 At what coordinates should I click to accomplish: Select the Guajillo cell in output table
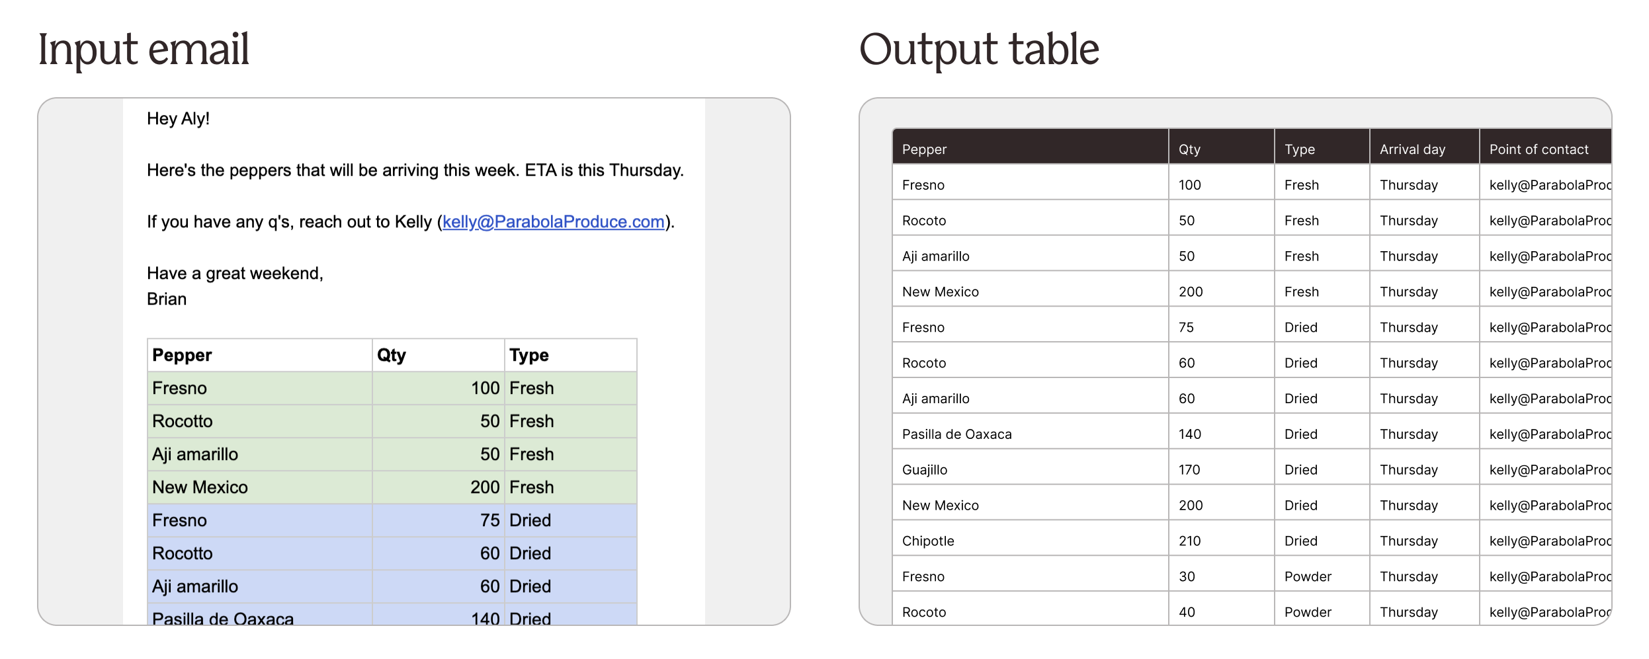[x=924, y=470]
